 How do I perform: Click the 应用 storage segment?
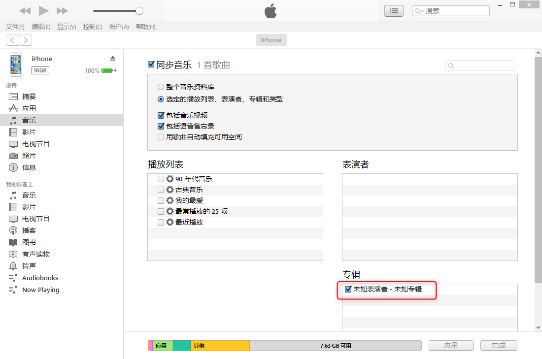click(x=163, y=346)
